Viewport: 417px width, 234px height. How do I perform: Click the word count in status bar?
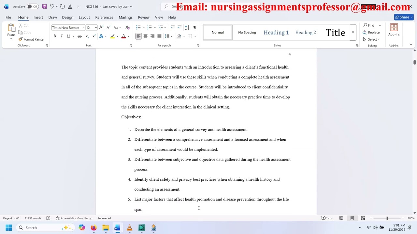pos(33,218)
